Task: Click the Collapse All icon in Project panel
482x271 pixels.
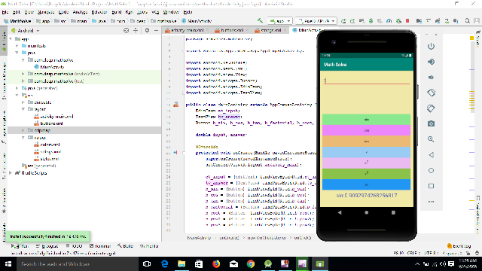Action: pos(136,30)
